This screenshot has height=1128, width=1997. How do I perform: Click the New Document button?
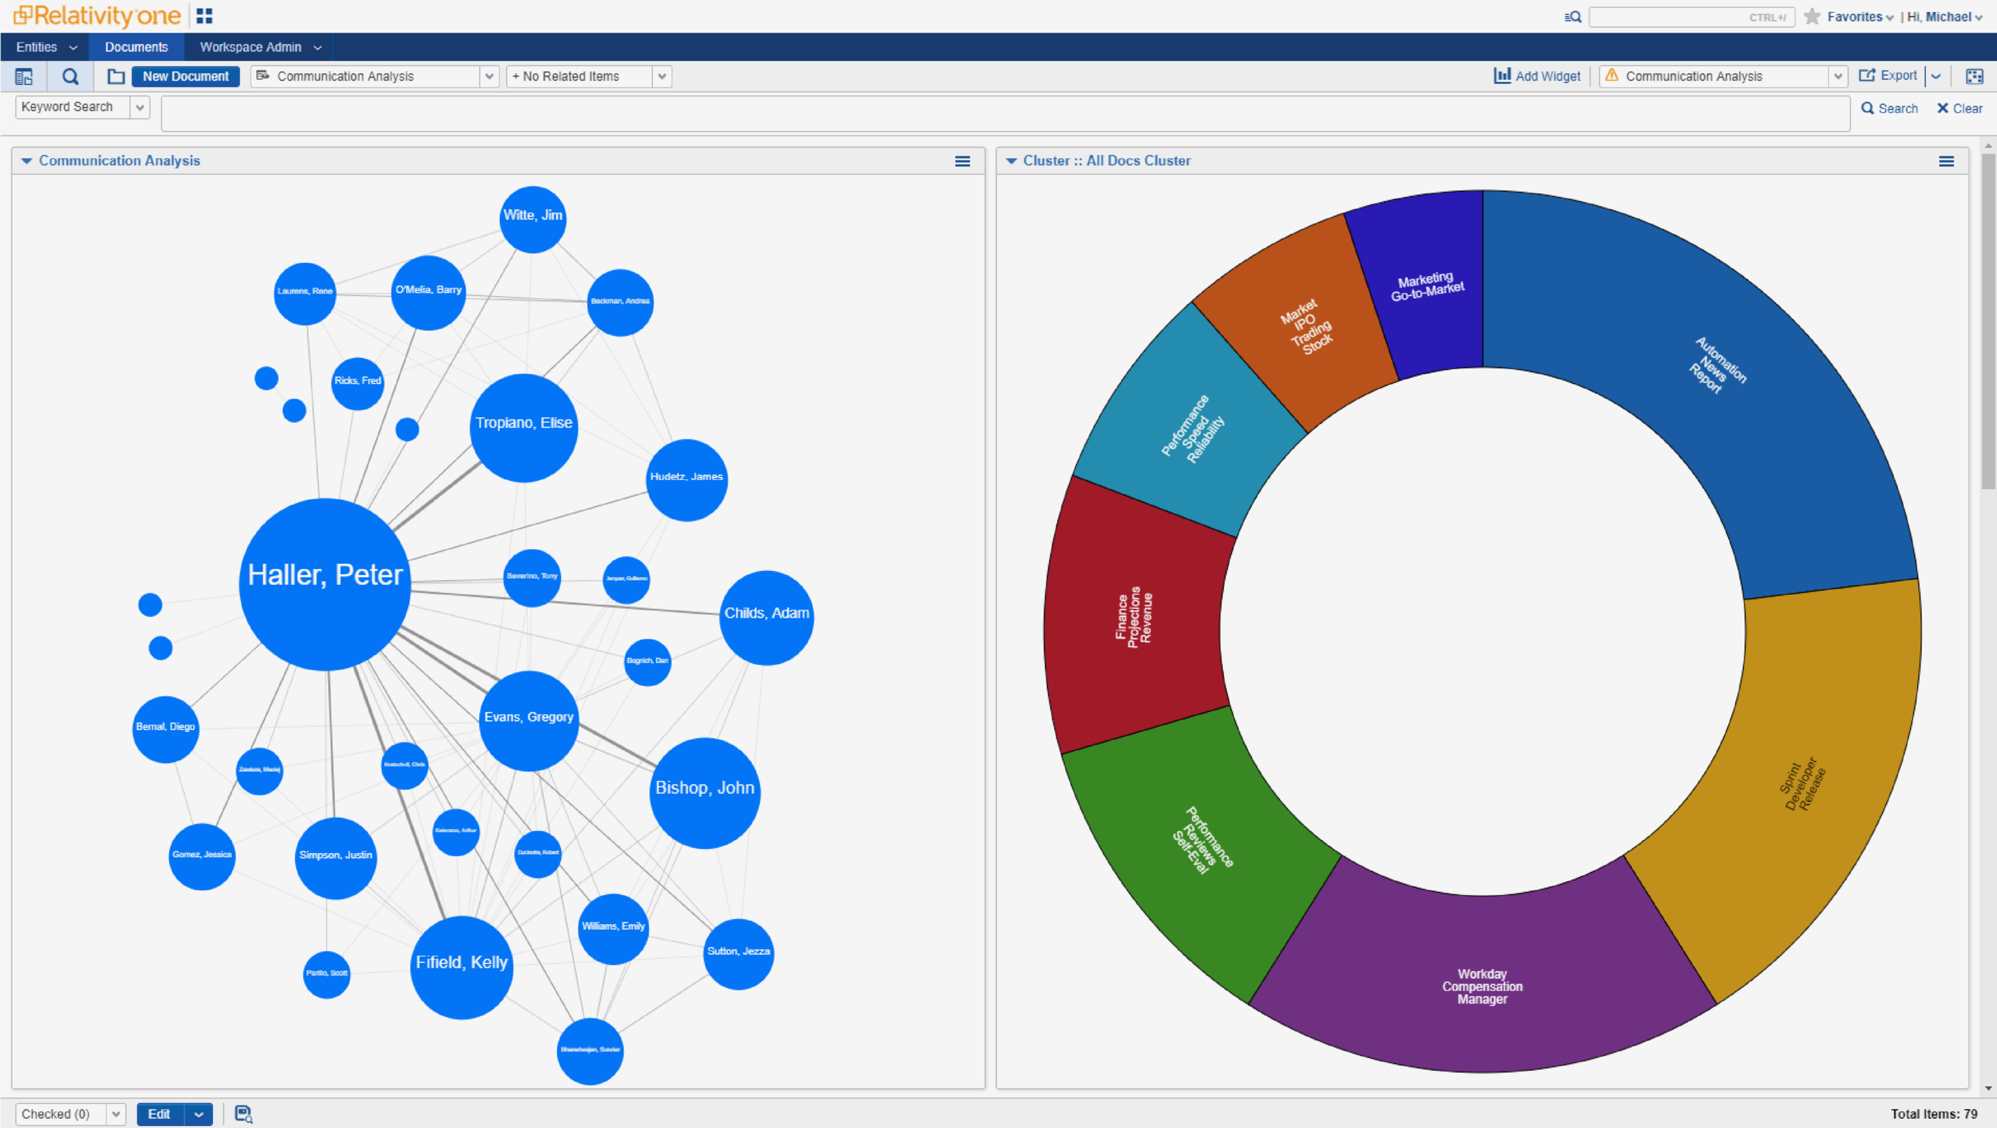coord(185,76)
